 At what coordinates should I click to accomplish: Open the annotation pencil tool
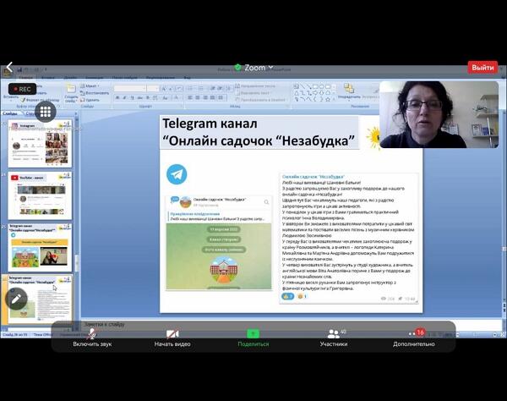[x=16, y=299]
